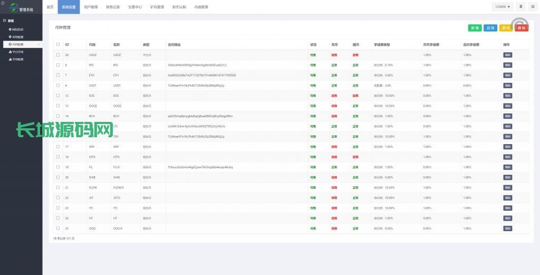Click the green 新增 button

click(475, 27)
